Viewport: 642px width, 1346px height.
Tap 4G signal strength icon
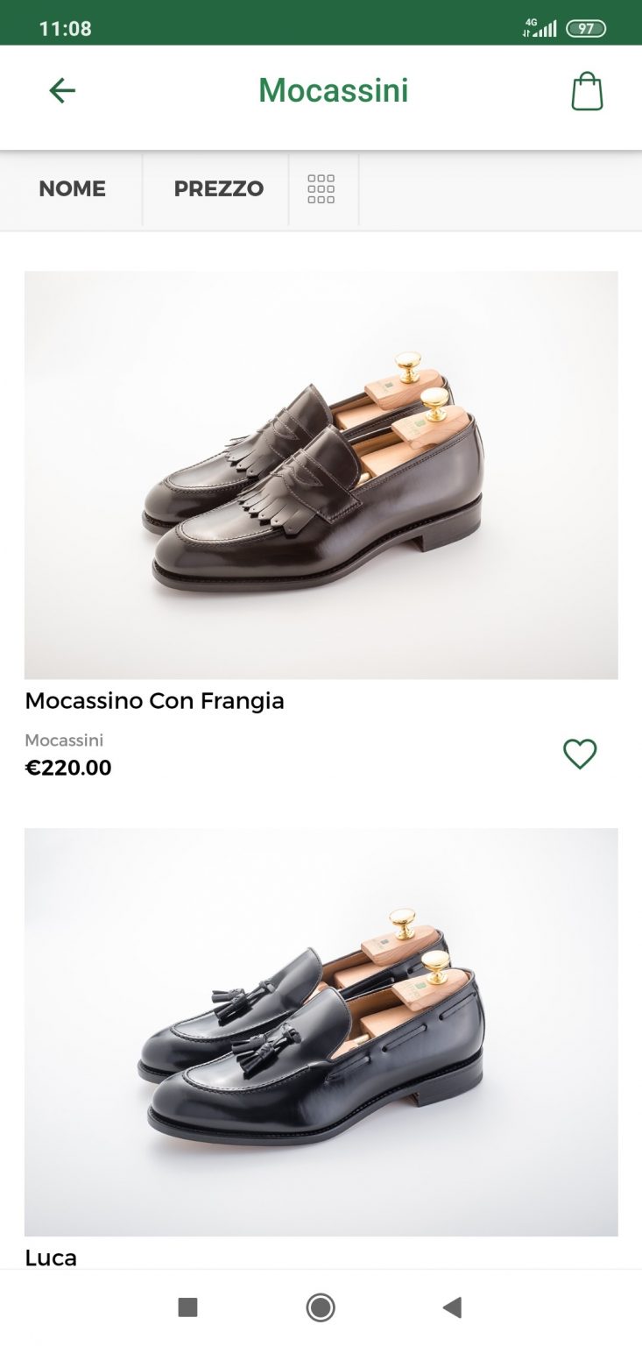(539, 28)
